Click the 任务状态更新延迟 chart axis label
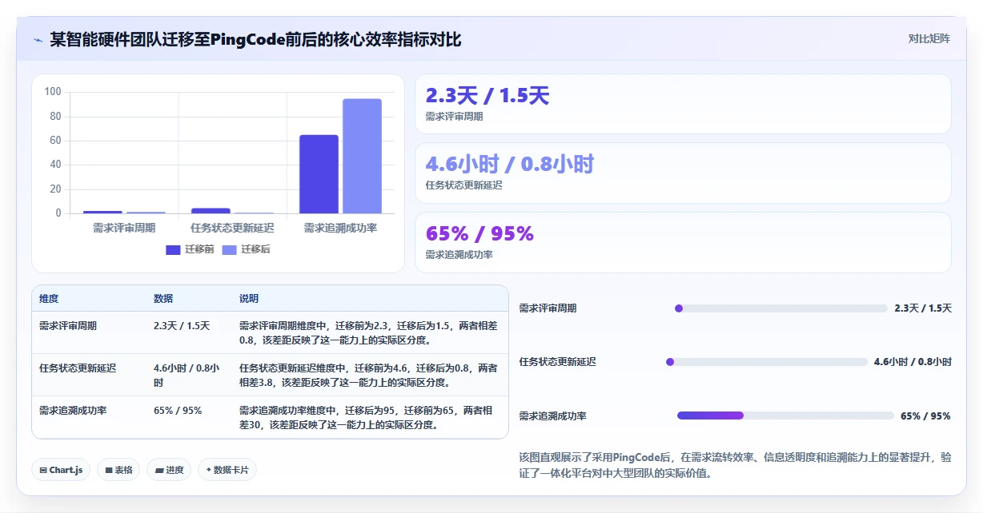This screenshot has width=983, height=513. click(232, 228)
